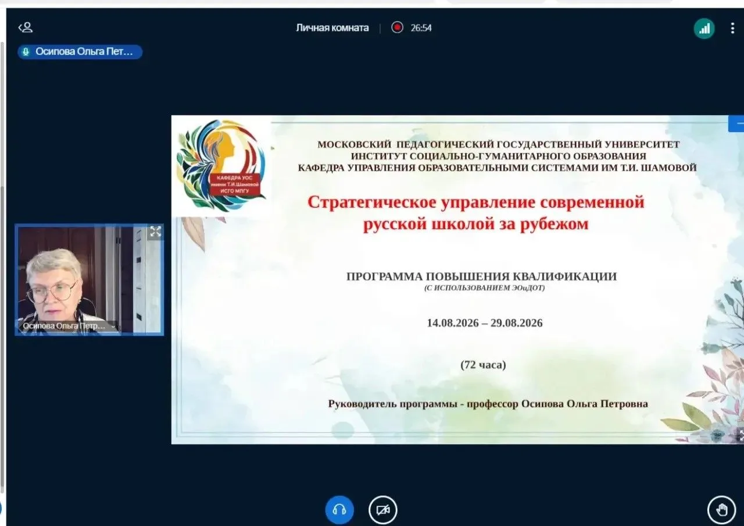
Task: Click the Руководитель программы line
Action: (x=488, y=403)
